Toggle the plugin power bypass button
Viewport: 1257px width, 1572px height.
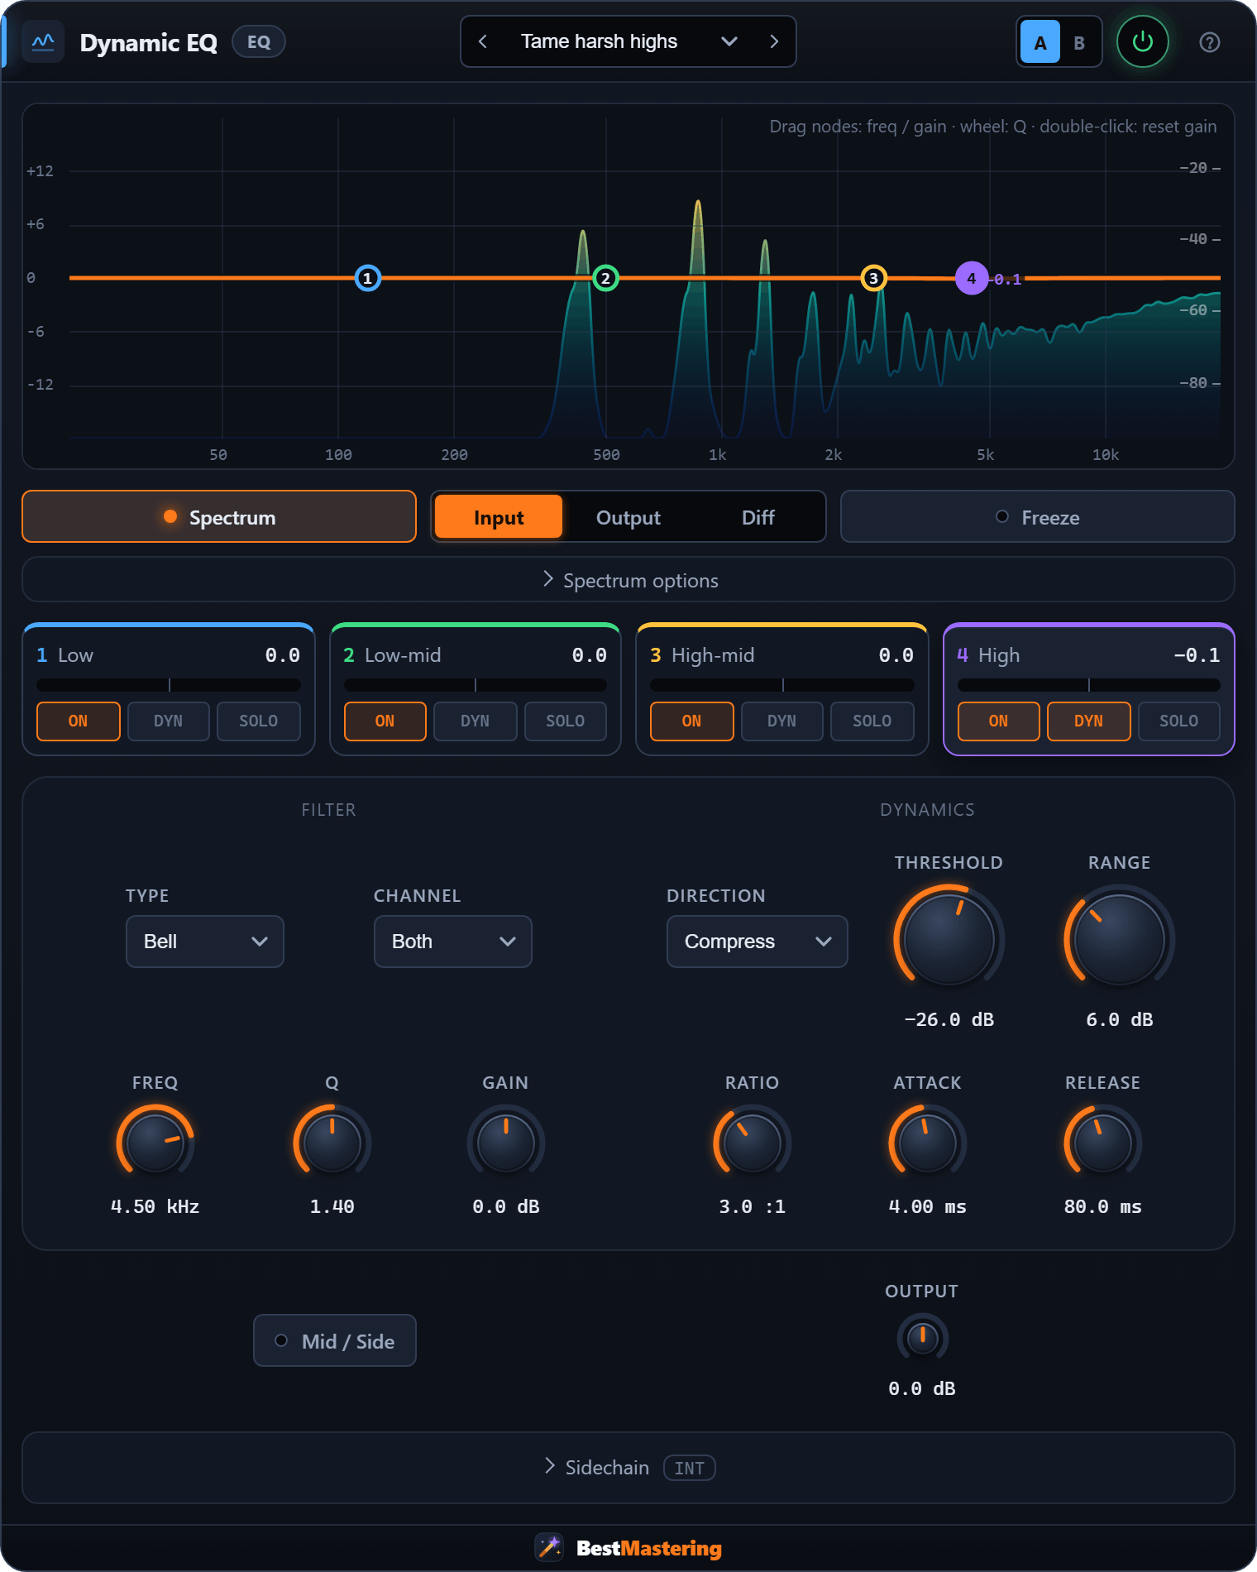coord(1142,41)
